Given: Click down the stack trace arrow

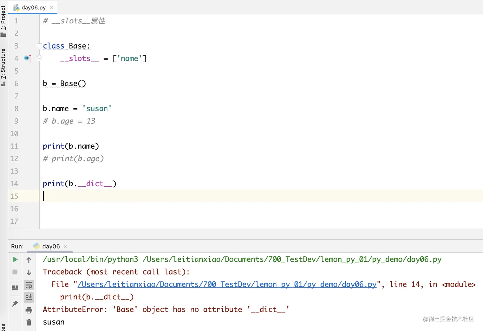Looking at the screenshot, I should click(x=29, y=272).
